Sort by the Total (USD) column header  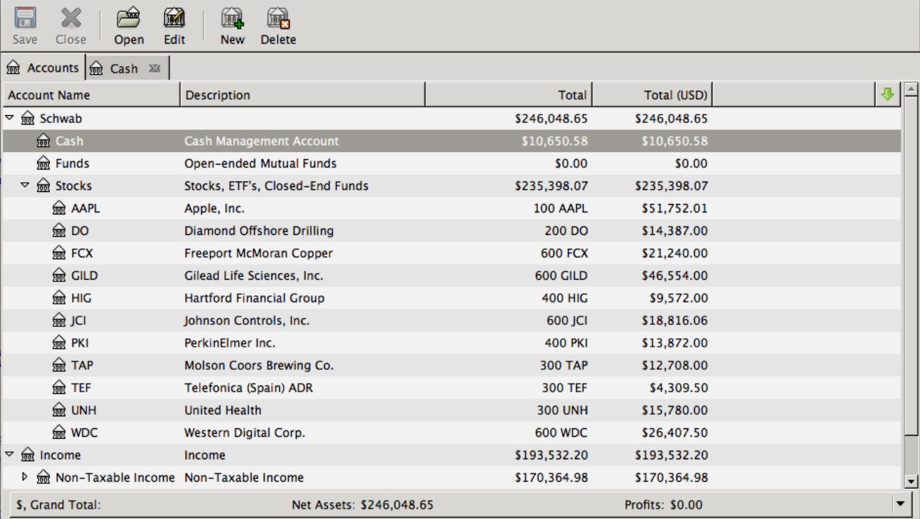(652, 95)
